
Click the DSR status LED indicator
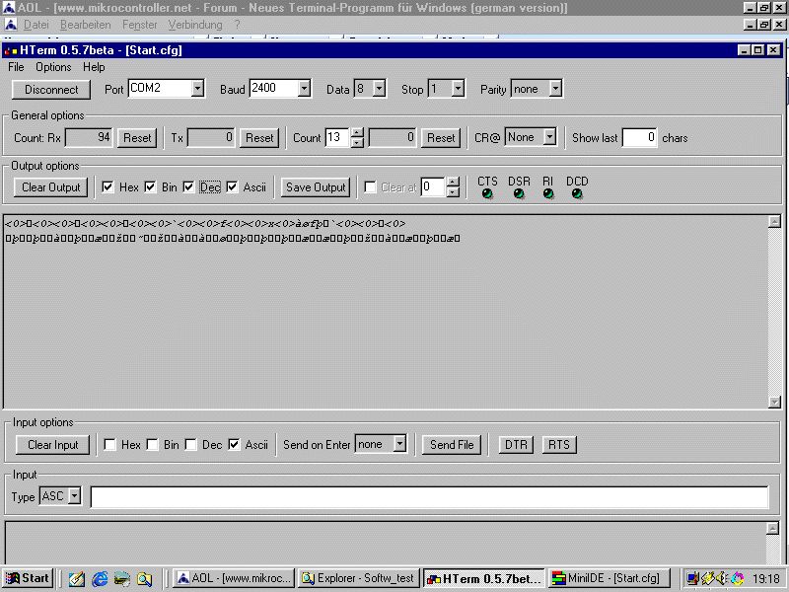click(x=519, y=193)
